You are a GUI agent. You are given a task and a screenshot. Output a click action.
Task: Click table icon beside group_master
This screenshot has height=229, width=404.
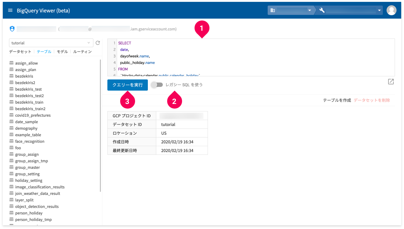pyautogui.click(x=12, y=167)
